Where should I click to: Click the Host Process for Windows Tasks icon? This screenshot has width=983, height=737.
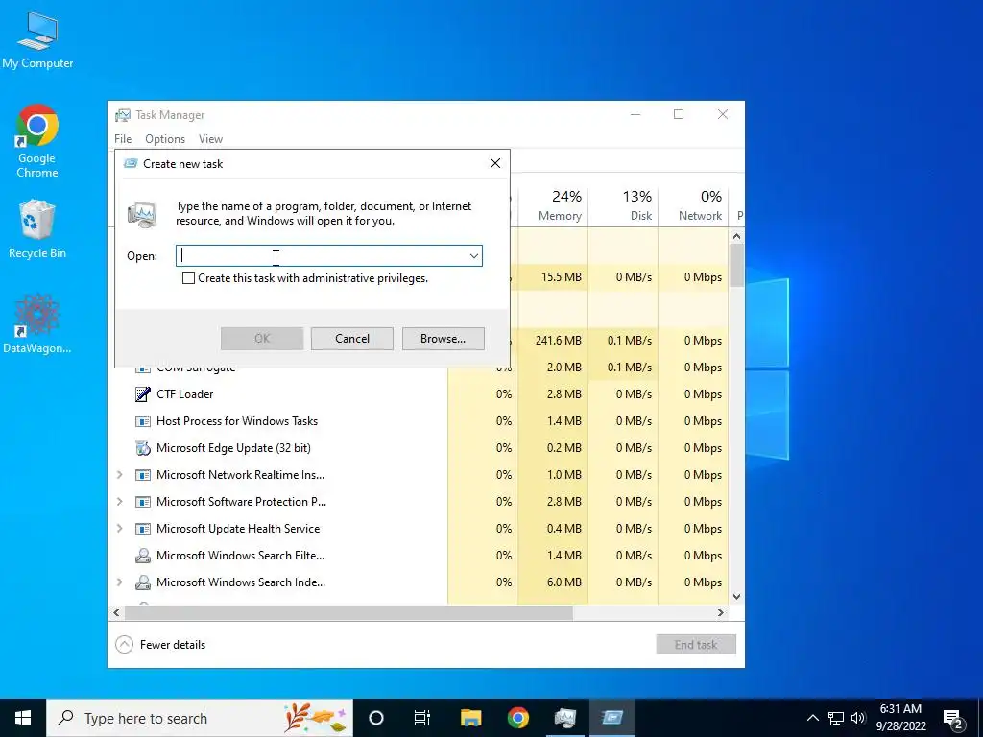point(143,421)
